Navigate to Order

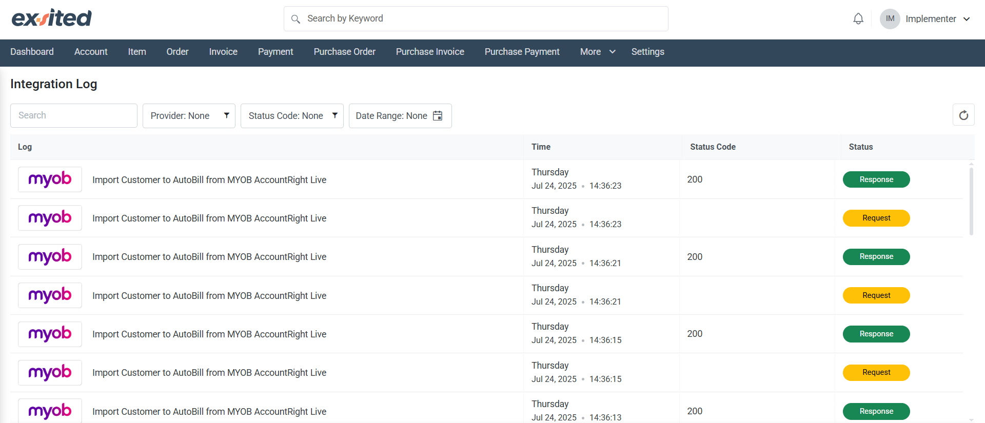[178, 52]
